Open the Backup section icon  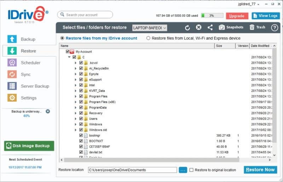12,39
